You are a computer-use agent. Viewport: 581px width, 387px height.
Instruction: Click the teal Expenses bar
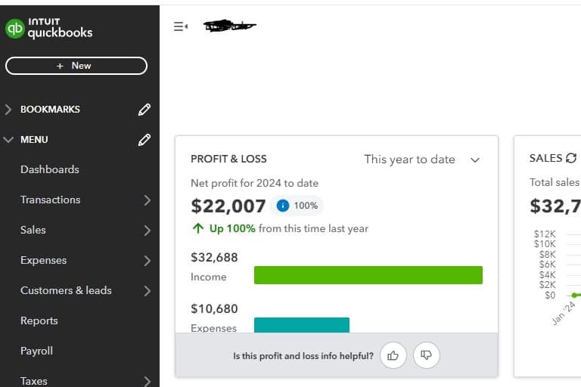[301, 325]
